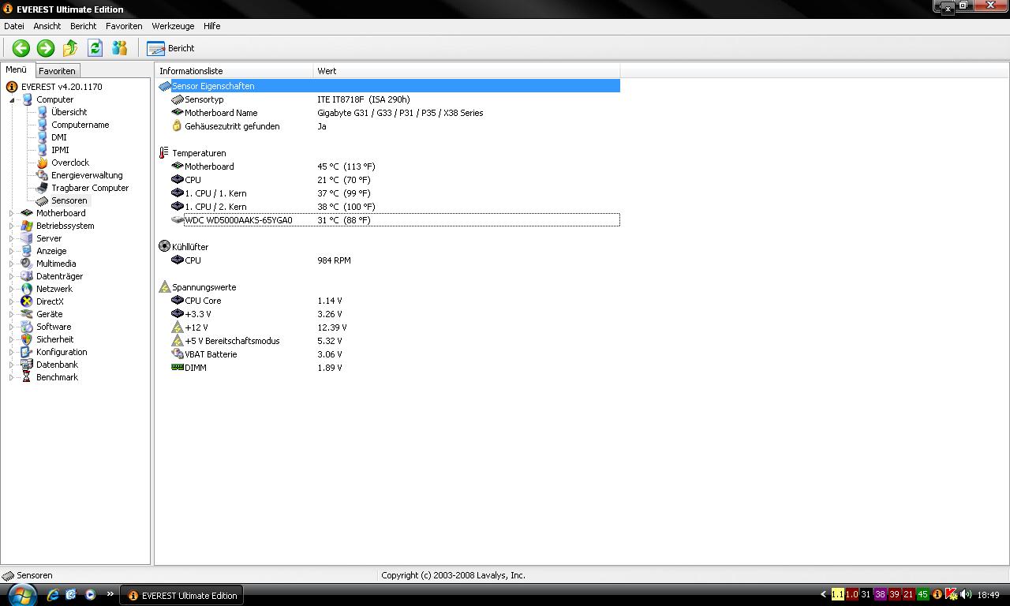This screenshot has height=606, width=1010.
Task: Select EVEREST v4.20.1170 root tree node
Action: pyautogui.click(x=62, y=87)
